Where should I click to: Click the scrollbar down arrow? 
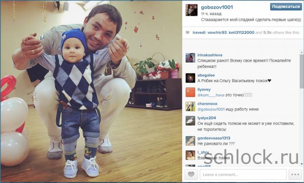point(302,164)
